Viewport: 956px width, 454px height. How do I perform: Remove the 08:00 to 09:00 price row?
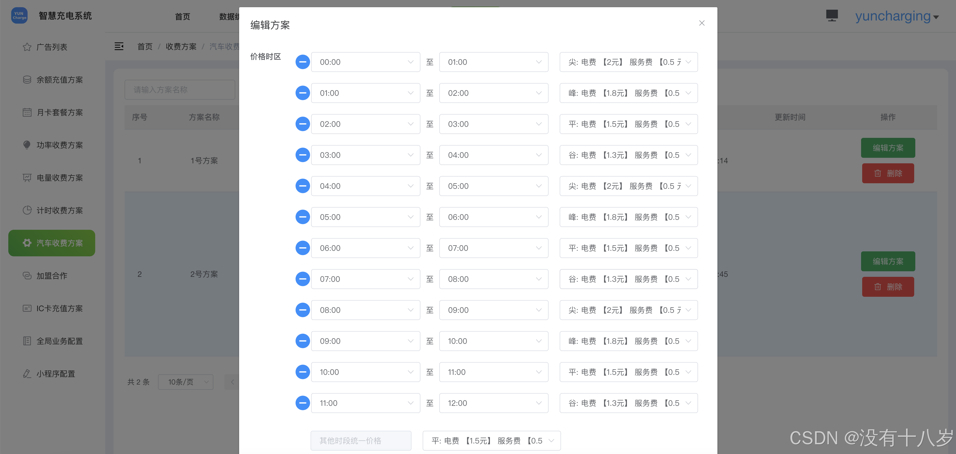pos(303,310)
